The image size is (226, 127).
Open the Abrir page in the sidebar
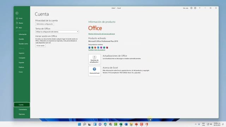pos(19,28)
